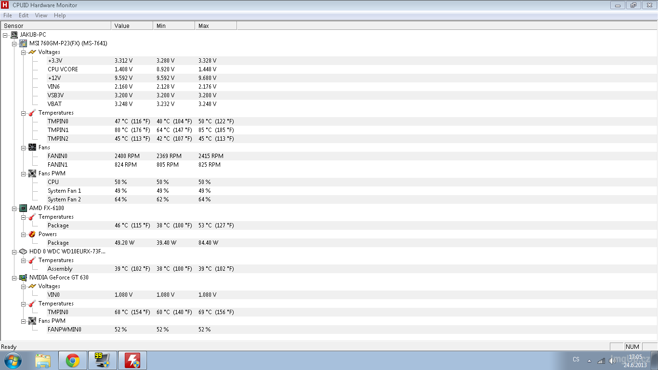Click the Sensor column header
Viewport: 658px width, 370px height.
(56, 26)
